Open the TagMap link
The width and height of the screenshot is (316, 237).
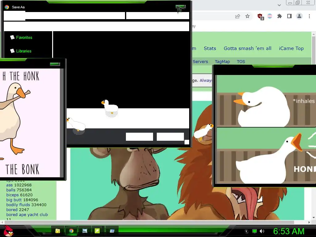[x=222, y=61]
